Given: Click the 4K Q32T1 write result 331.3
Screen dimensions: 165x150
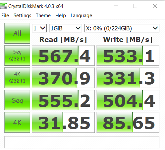Looking at the screenshot, I should [128, 78].
